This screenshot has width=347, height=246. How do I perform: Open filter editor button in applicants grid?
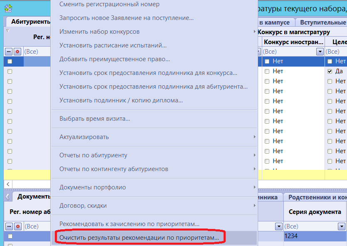coord(9,52)
